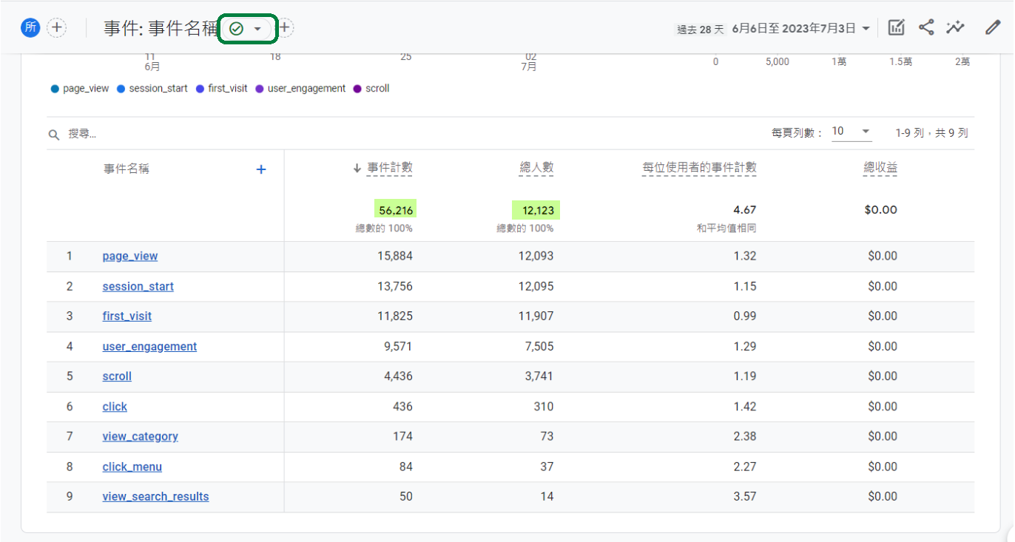Add a filter next to the report title

coord(284,28)
